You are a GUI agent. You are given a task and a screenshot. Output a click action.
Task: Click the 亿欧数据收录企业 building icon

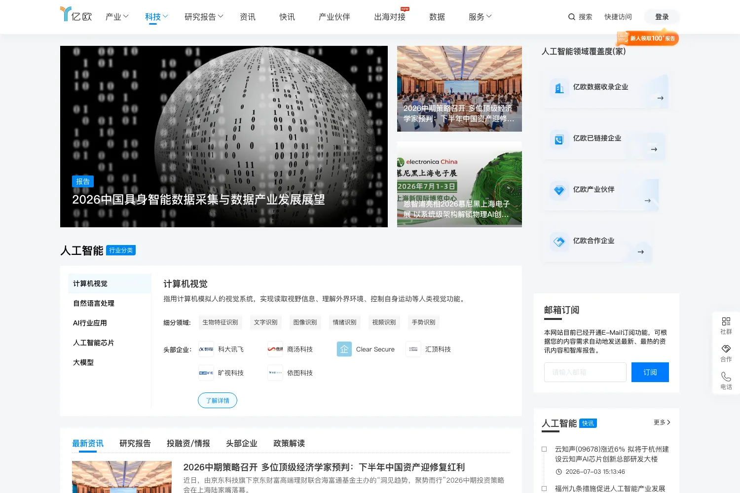(x=559, y=88)
